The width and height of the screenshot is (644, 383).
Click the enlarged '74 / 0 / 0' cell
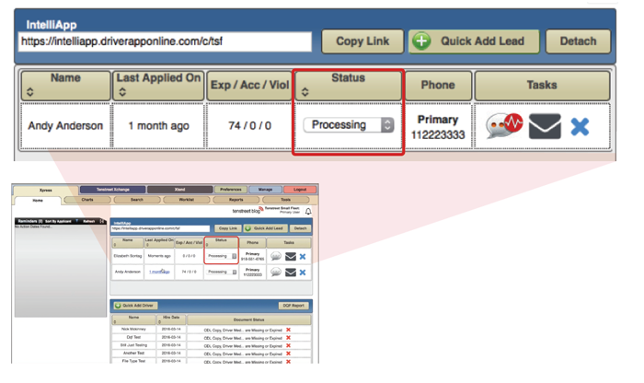(x=249, y=126)
